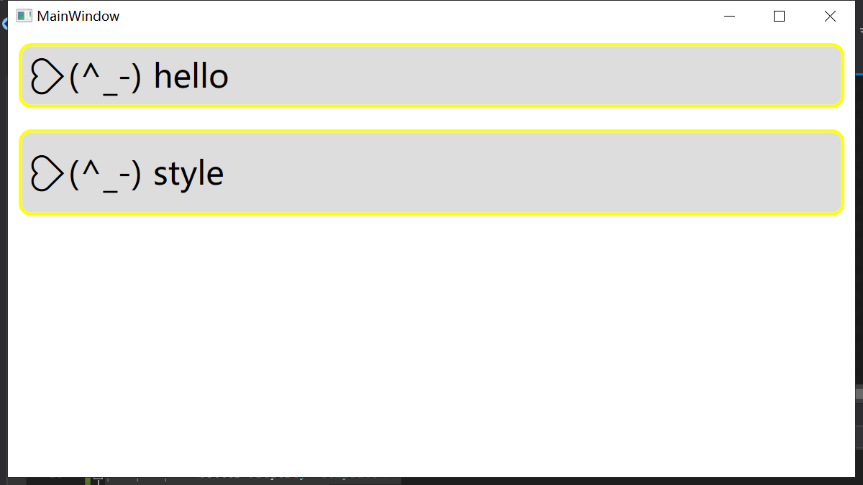Click the MainWindow title text
The width and height of the screenshot is (863, 485).
78,16
